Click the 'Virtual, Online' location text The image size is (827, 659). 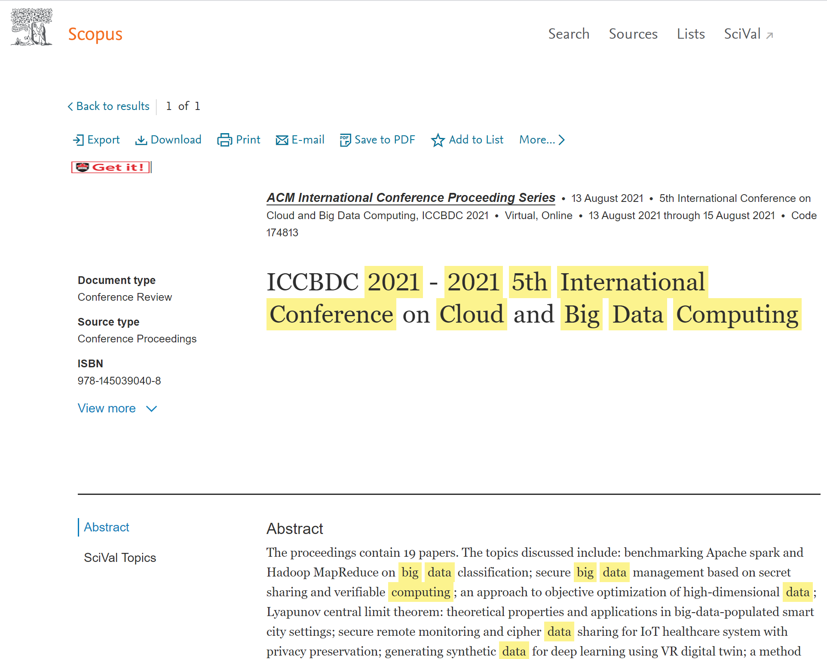(x=539, y=215)
